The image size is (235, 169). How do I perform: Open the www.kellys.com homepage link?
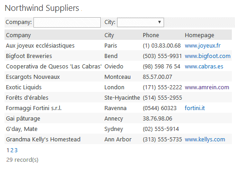point(205,140)
